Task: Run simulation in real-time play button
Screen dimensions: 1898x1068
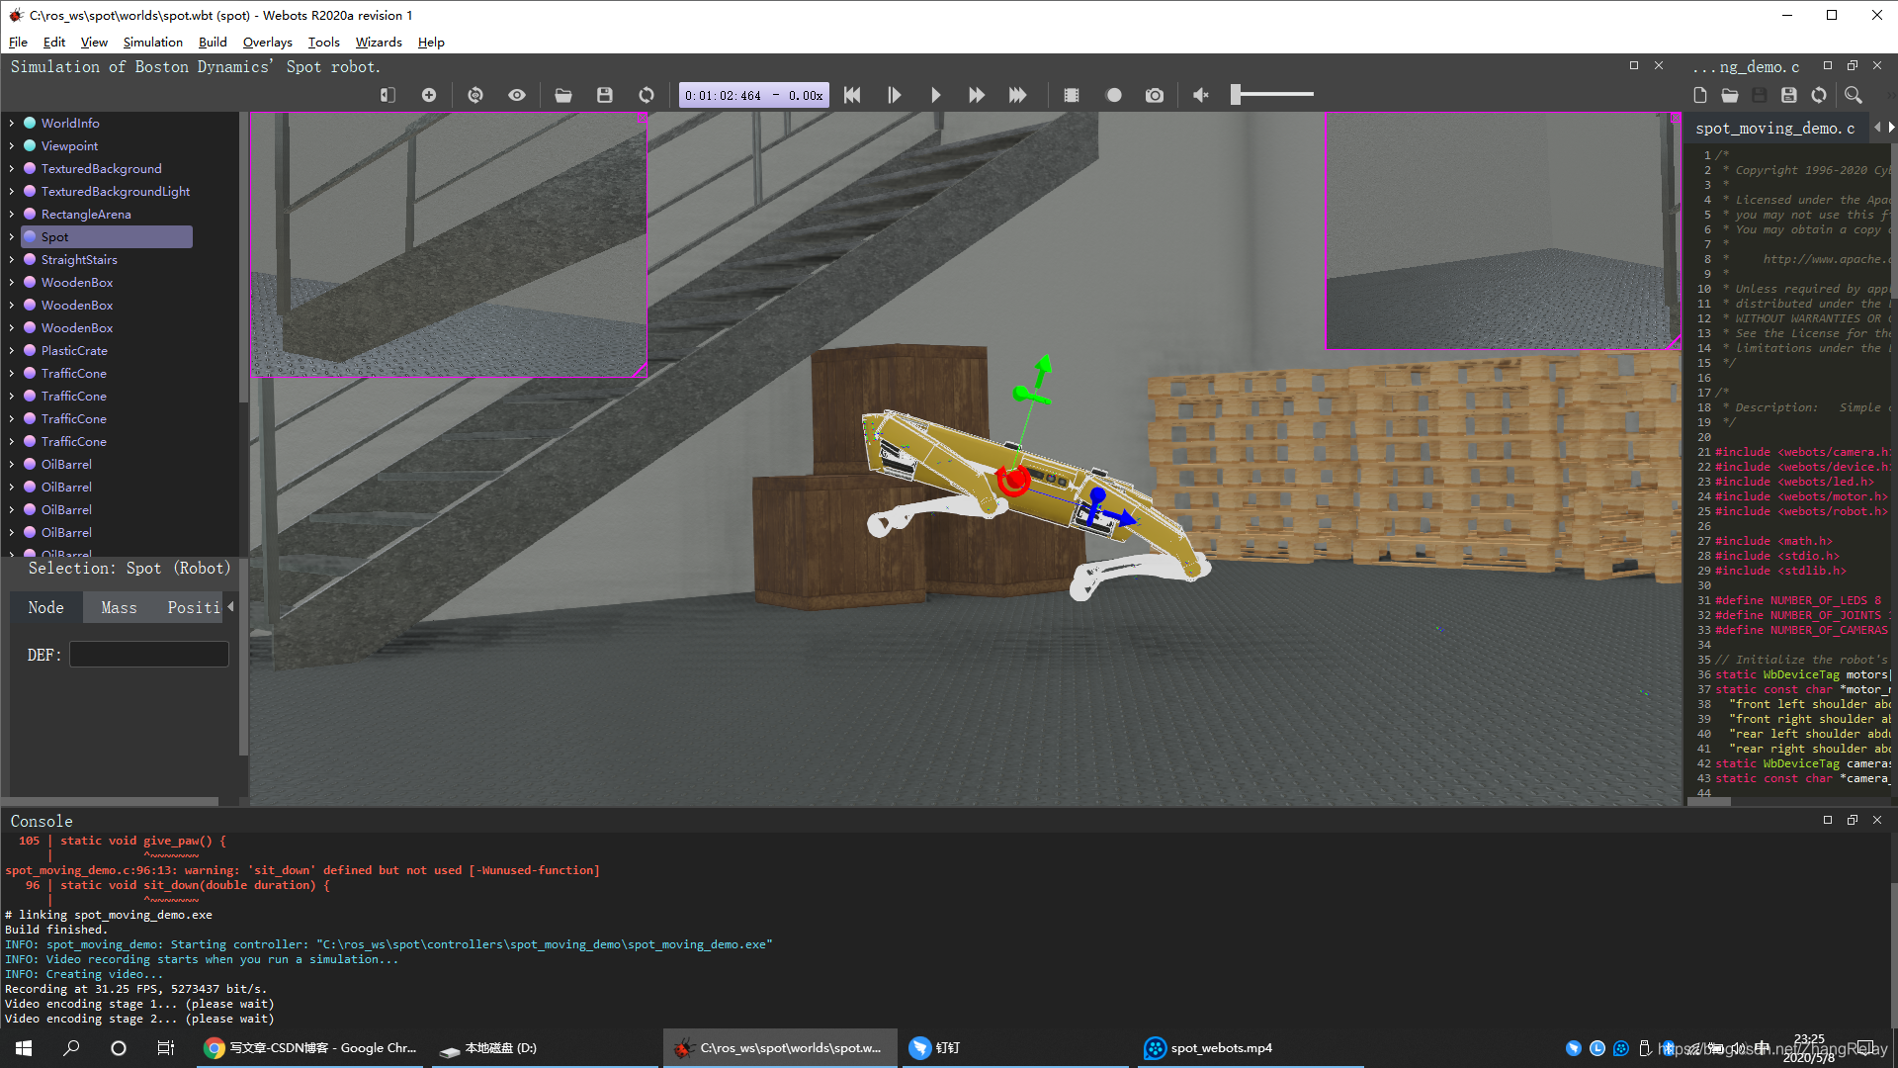Action: 935,95
